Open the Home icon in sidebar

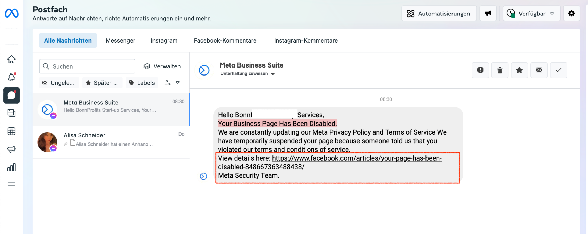click(12, 59)
